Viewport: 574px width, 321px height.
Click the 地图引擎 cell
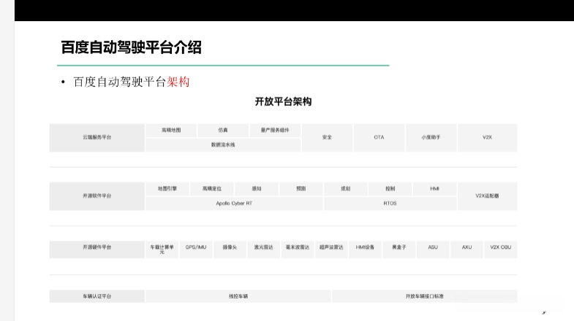[167, 189]
